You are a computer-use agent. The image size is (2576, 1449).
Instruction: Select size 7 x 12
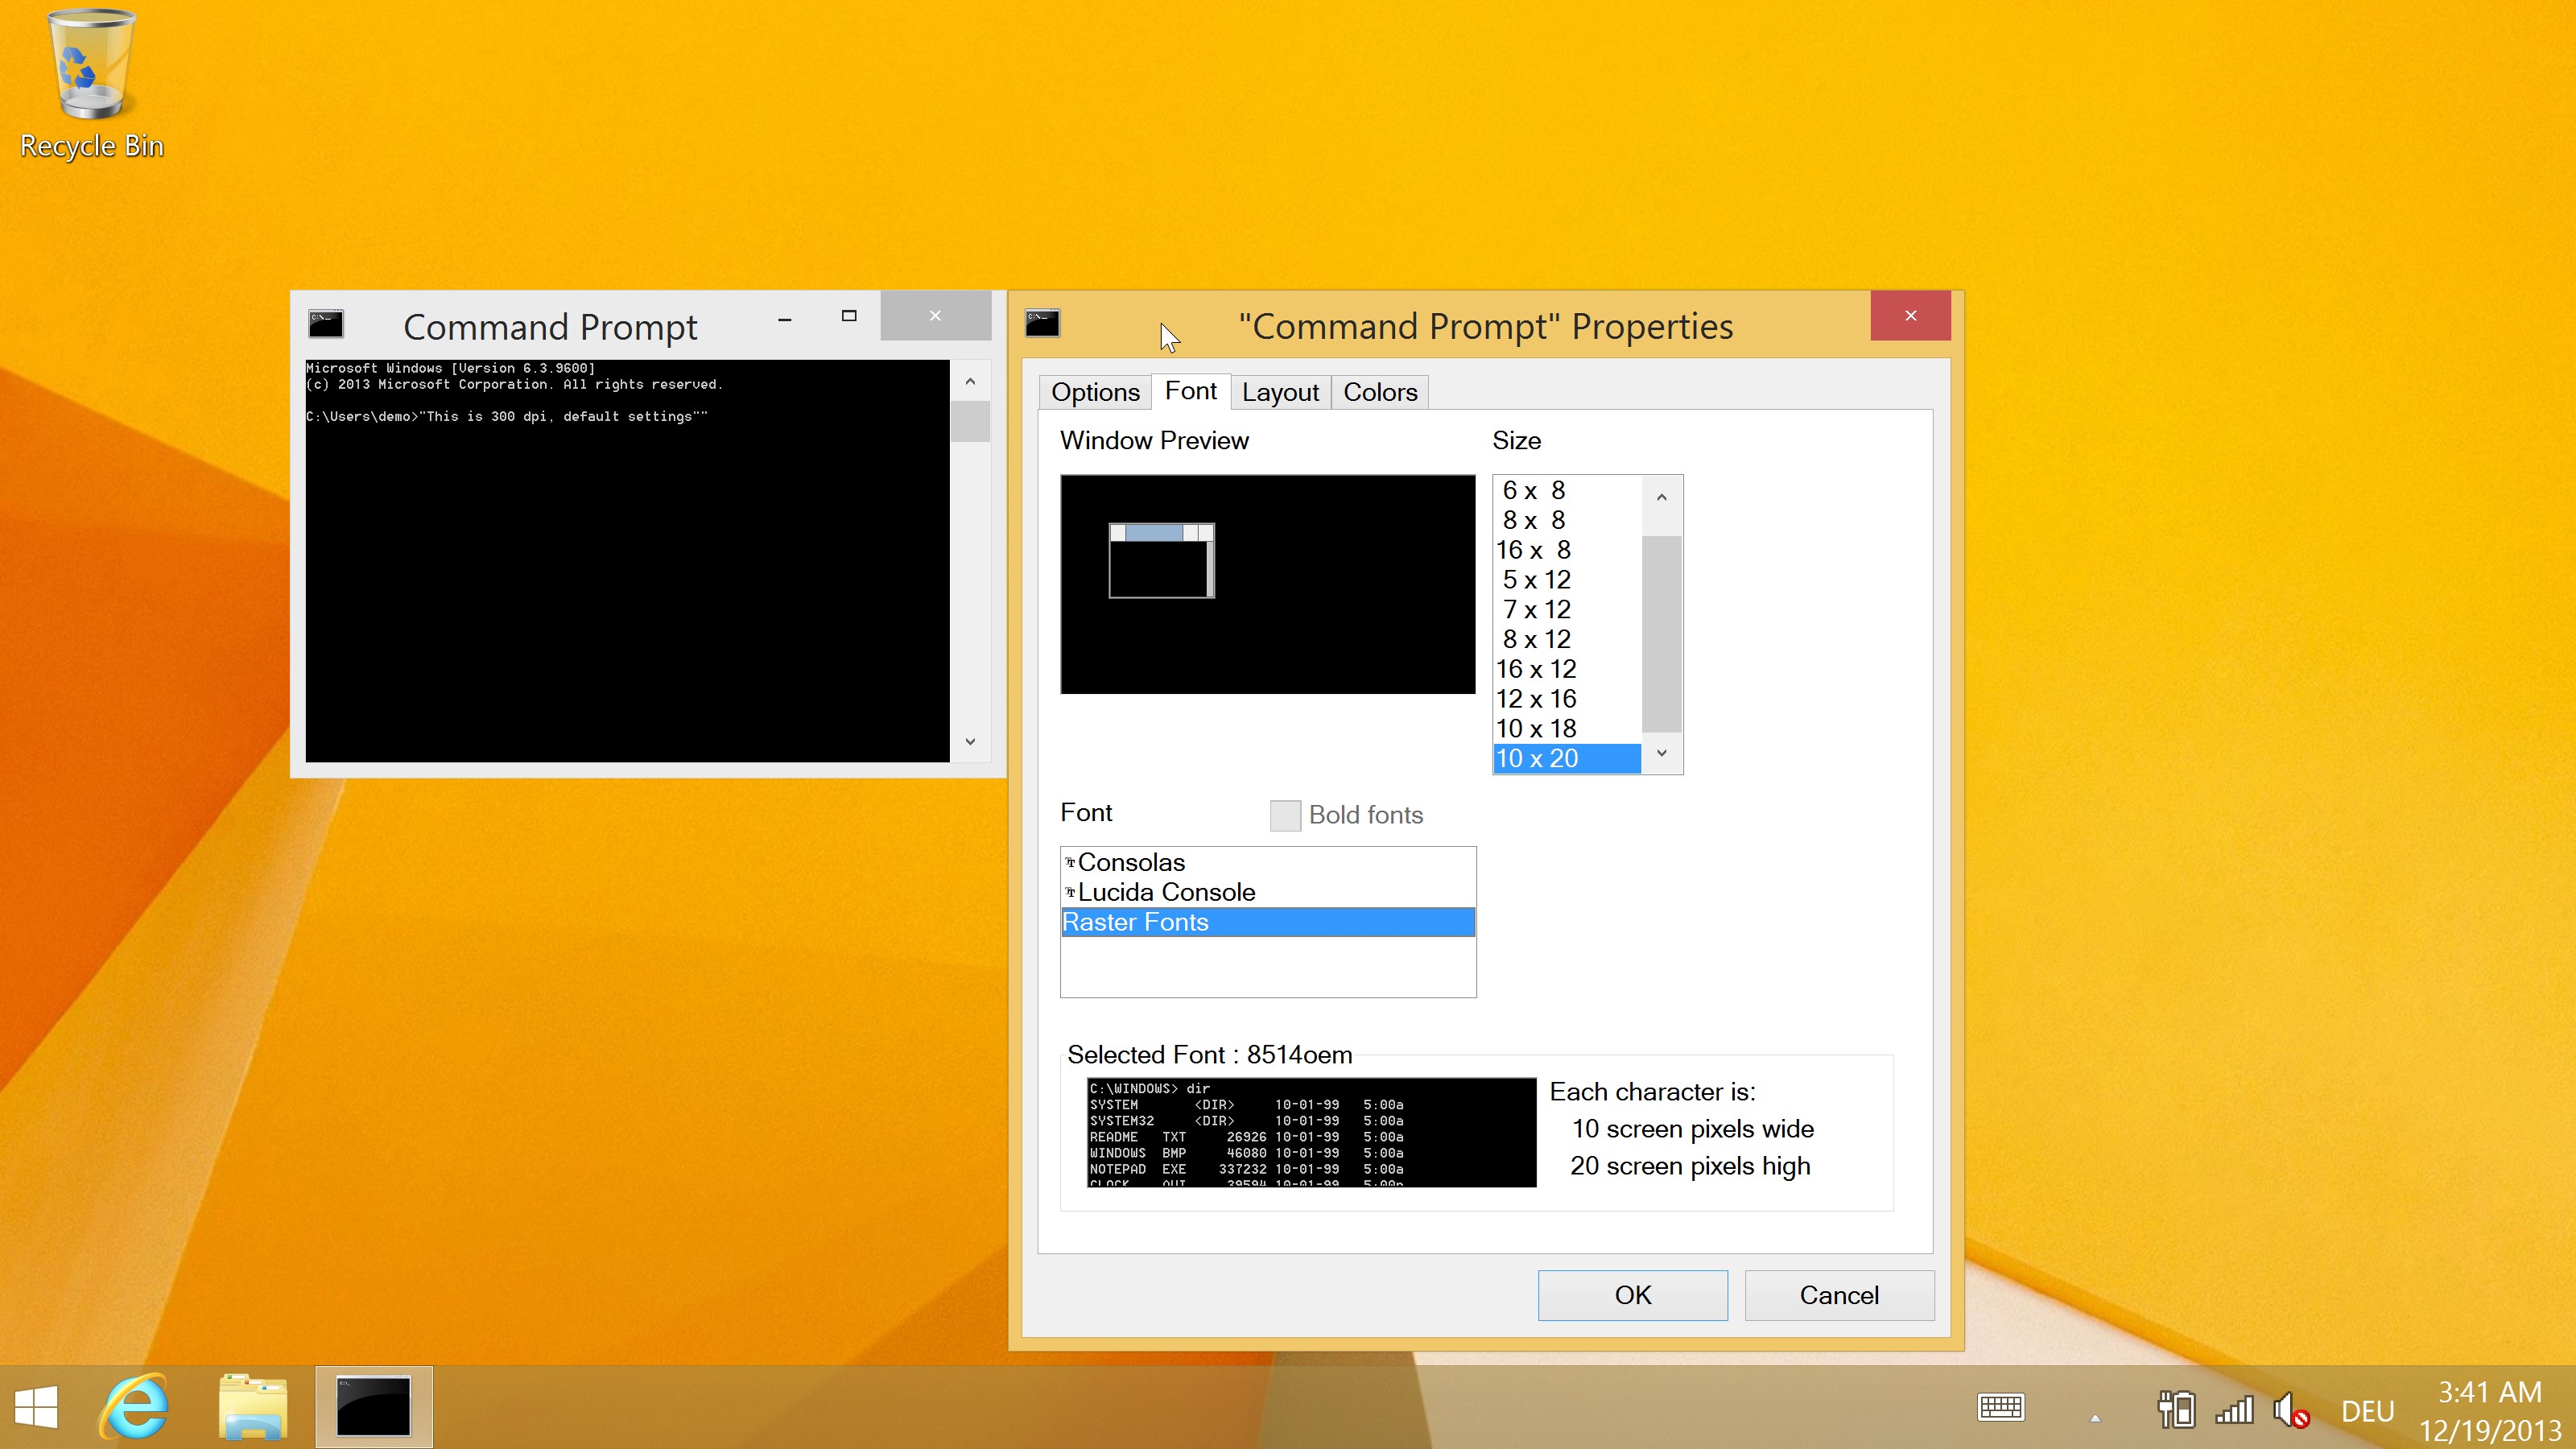pos(1567,610)
